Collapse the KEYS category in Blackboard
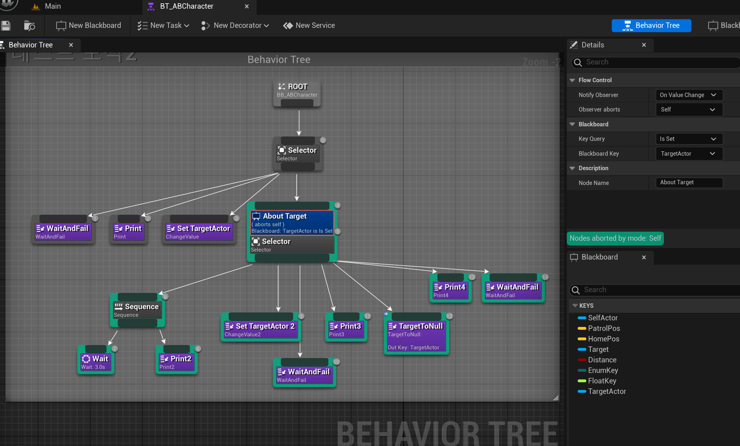 coord(575,306)
